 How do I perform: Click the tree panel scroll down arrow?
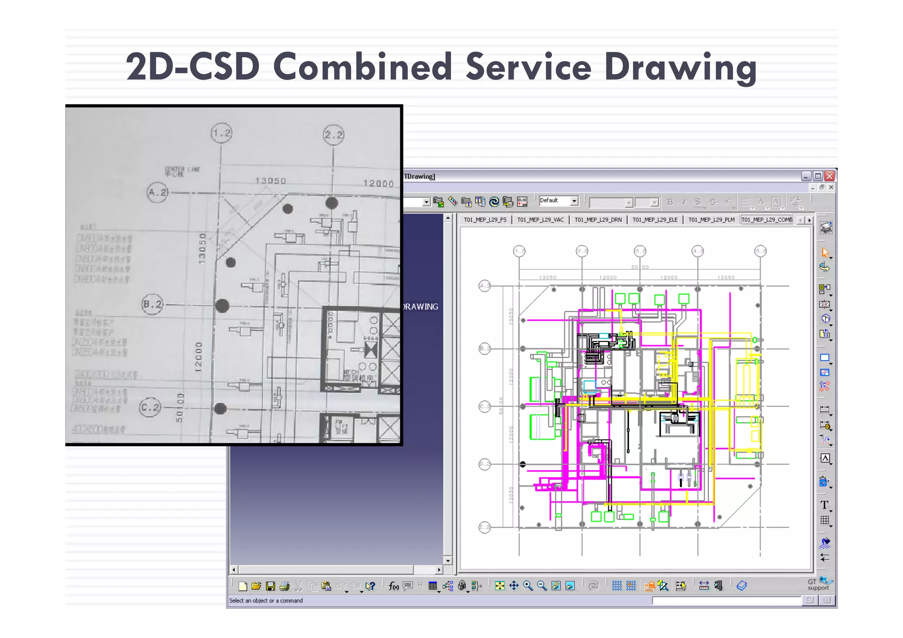pyautogui.click(x=448, y=561)
